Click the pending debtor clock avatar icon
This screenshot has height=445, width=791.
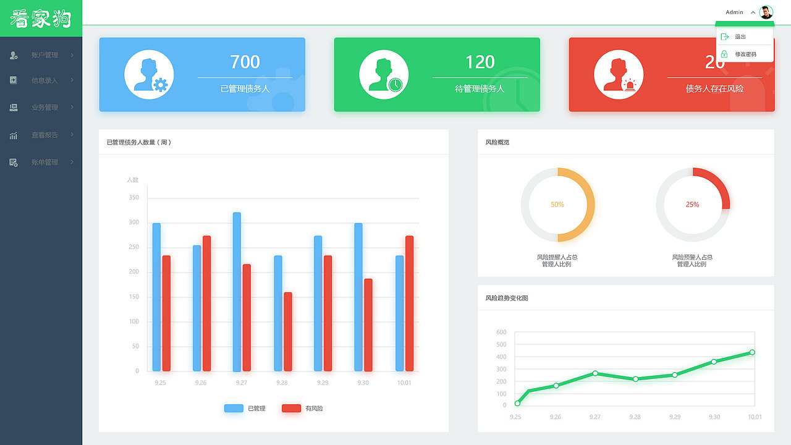tap(384, 75)
